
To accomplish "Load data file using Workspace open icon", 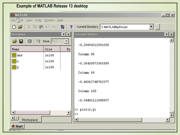I will pos(15,41).
